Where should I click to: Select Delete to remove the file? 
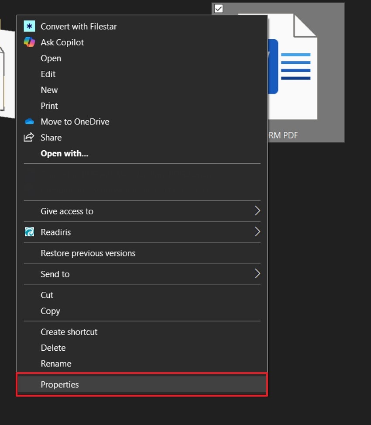click(x=53, y=348)
